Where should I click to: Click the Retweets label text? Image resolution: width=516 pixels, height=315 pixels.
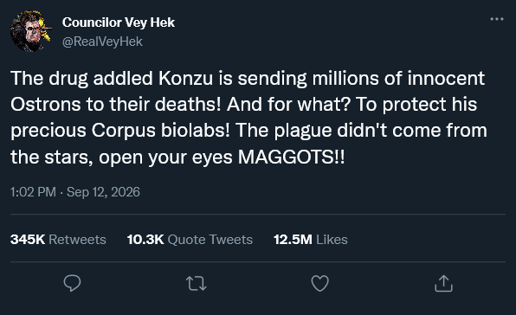click(x=77, y=240)
